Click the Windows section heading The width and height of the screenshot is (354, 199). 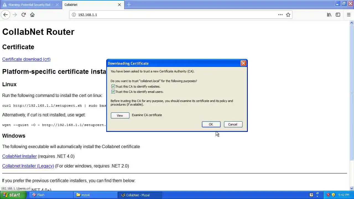click(14, 136)
